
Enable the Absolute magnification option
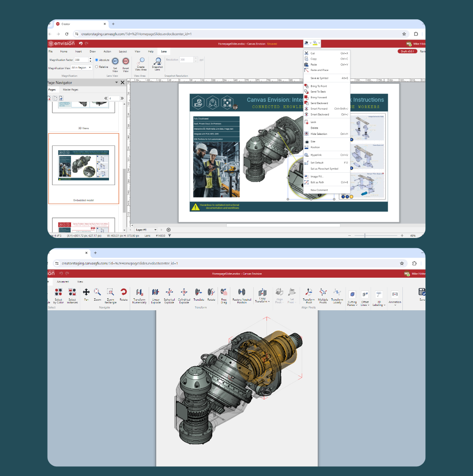(x=97, y=60)
